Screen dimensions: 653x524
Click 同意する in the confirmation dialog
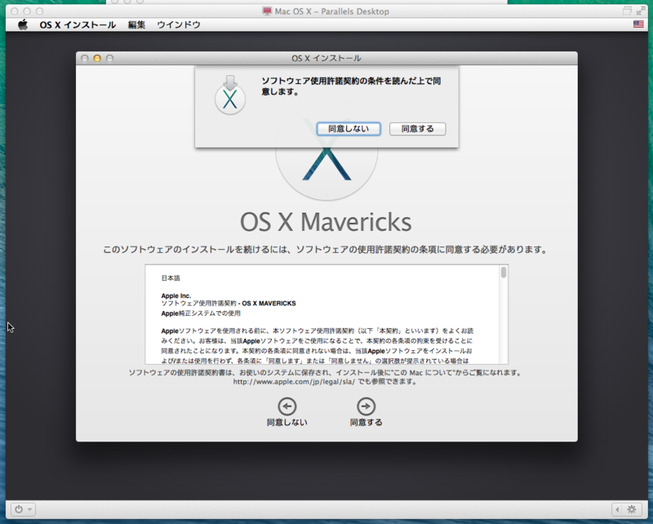click(x=417, y=129)
